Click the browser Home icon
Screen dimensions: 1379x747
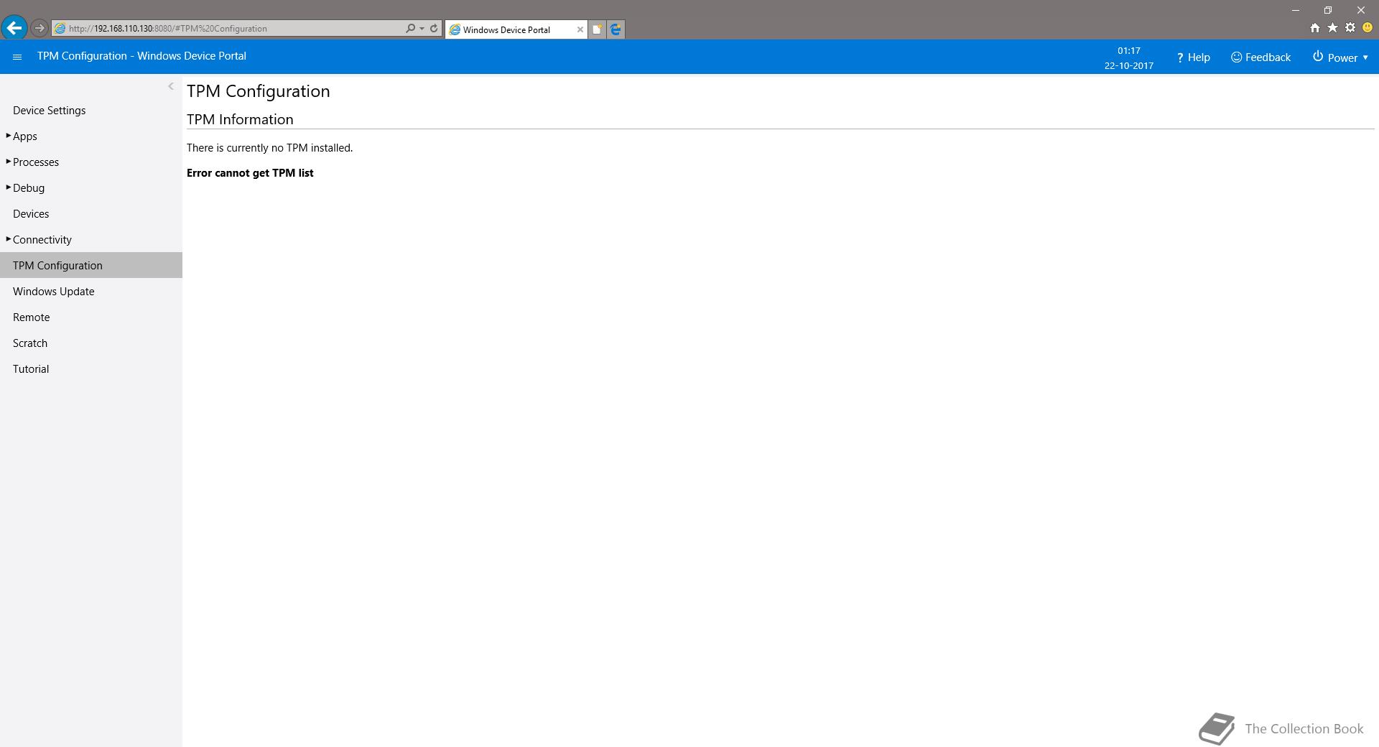(x=1314, y=28)
